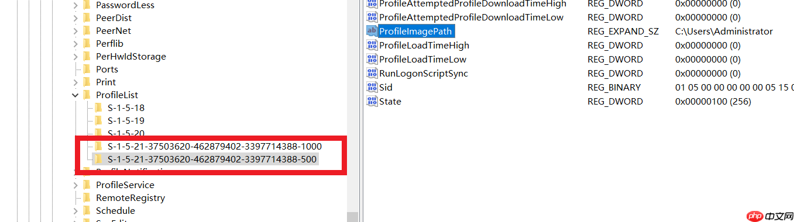Image resolution: width=794 pixels, height=222 pixels.
Task: Click the ProfileAttemptedProfileDownloadTimeLow value icon
Action: (372, 17)
